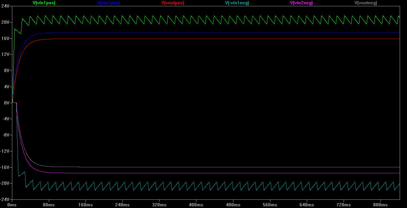Viewport: 407px width, 208px height.
Task: Click the 400ms time axis label
Action: pos(196,205)
